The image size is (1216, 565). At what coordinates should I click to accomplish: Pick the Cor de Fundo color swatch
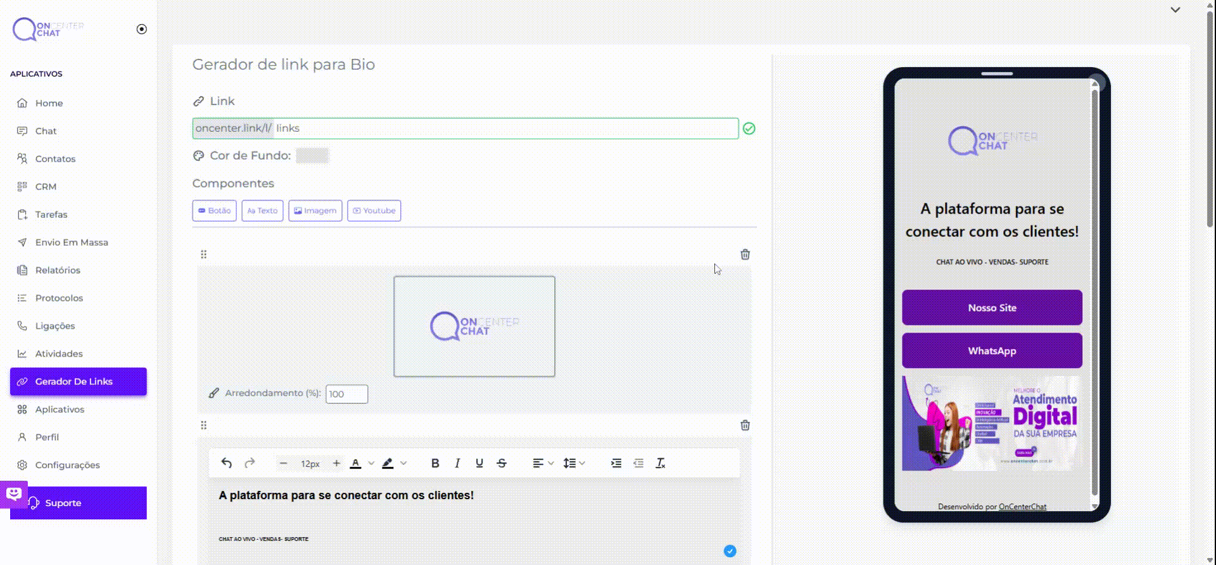click(312, 156)
